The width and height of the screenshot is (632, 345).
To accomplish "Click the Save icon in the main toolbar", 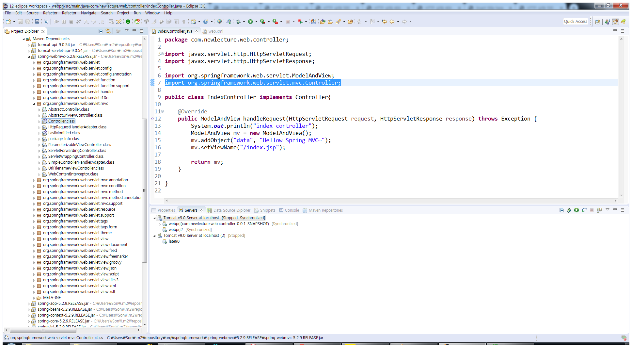I will (x=20, y=22).
